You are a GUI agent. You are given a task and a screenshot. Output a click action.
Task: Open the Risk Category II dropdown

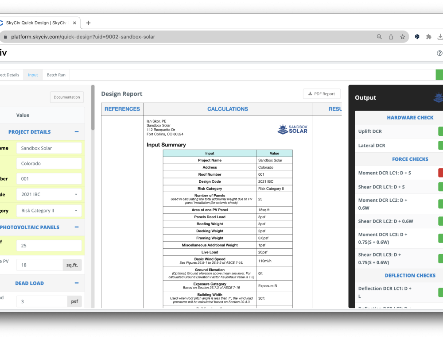(49, 211)
